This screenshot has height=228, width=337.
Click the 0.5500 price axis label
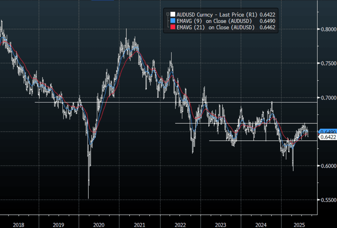328,200
